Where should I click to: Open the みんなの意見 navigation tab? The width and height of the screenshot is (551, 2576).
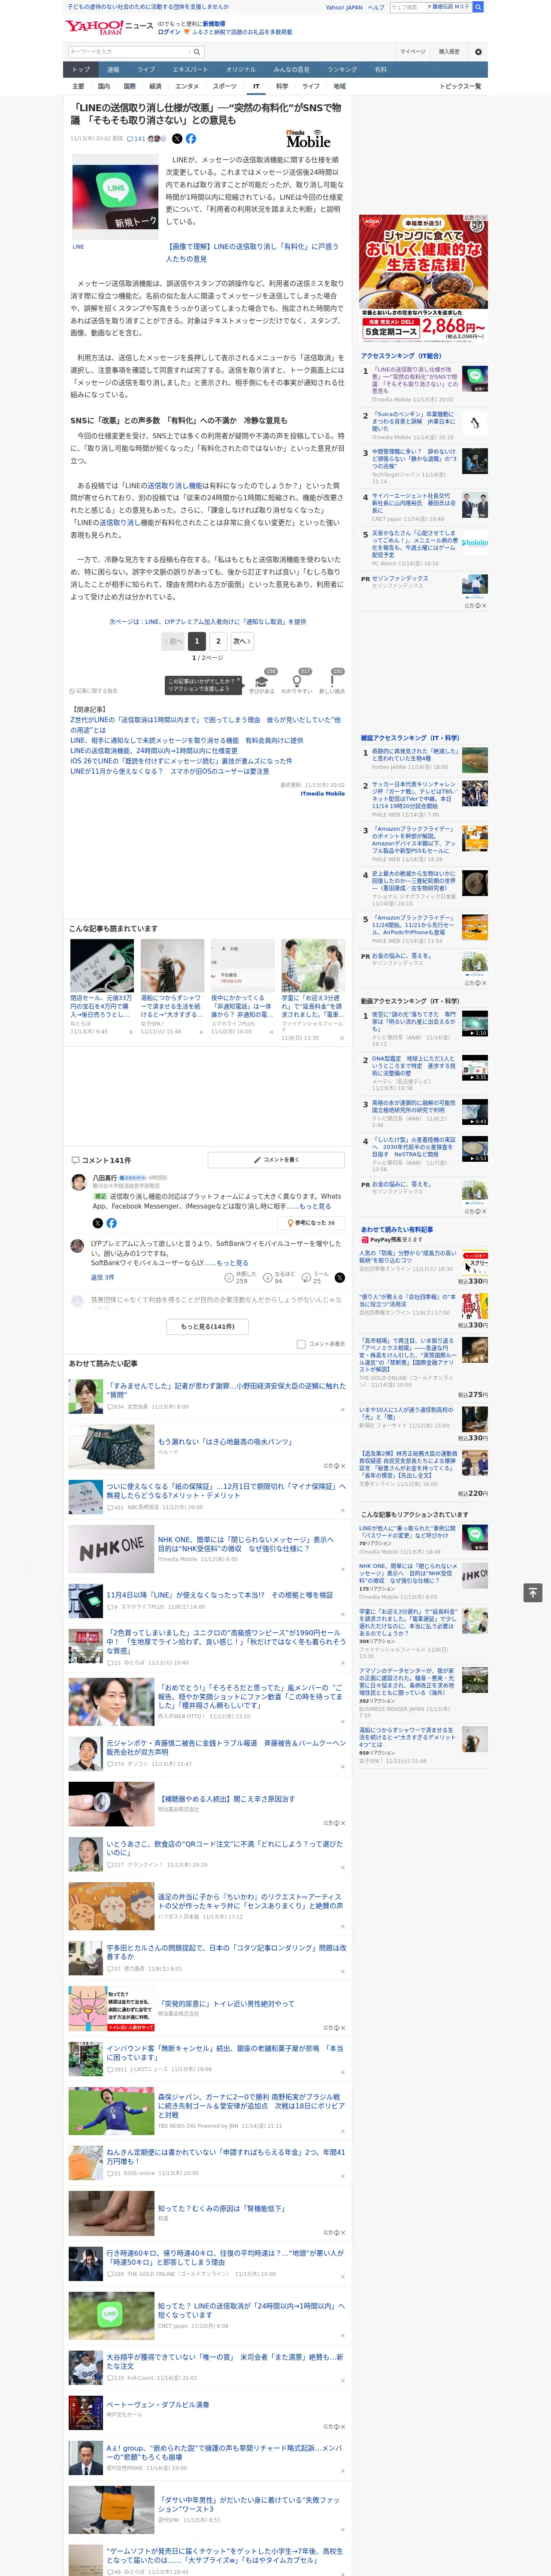[x=291, y=70]
